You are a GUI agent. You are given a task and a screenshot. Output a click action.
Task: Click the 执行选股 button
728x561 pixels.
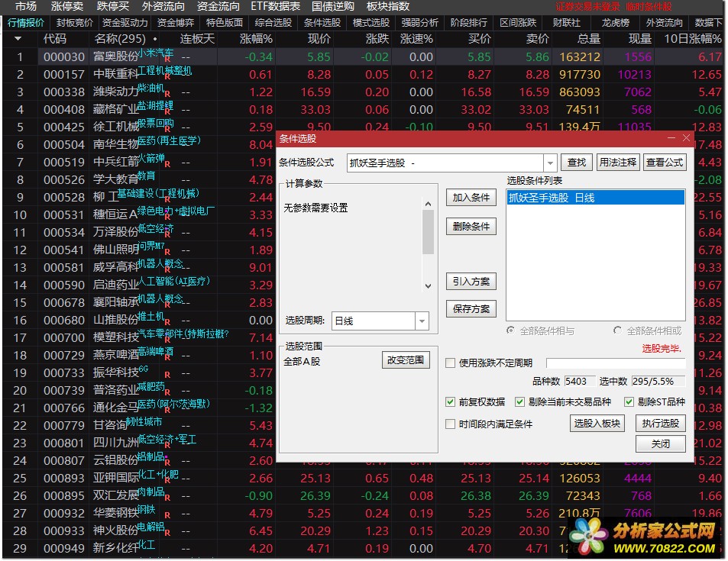(661, 423)
